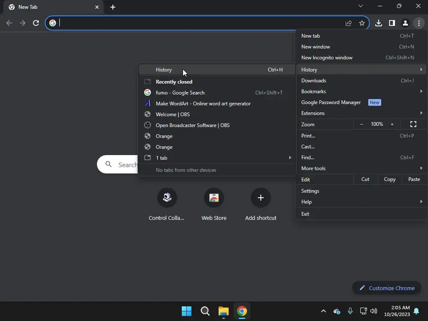Open the notification bell
The height and width of the screenshot is (321, 428).
pos(417,311)
